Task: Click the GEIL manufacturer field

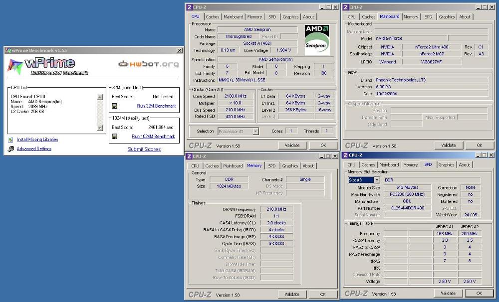Action: [x=407, y=201]
